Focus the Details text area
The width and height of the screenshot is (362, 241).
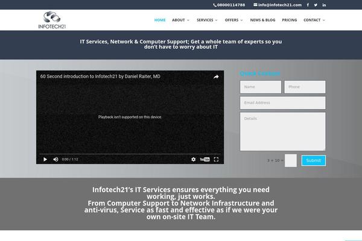pyautogui.click(x=283, y=131)
